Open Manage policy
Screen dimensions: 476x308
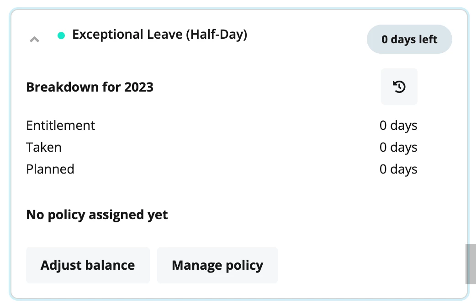217,265
